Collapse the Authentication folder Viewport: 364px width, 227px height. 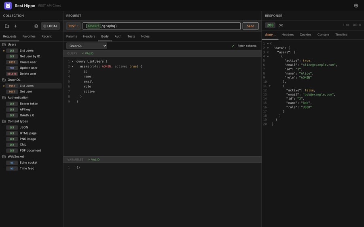tap(4, 98)
